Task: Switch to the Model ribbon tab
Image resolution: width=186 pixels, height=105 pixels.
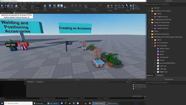Action: 25,3
